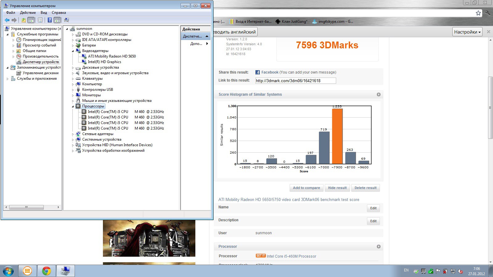Click the Facebook share icon on 3DMark page

coord(258,72)
